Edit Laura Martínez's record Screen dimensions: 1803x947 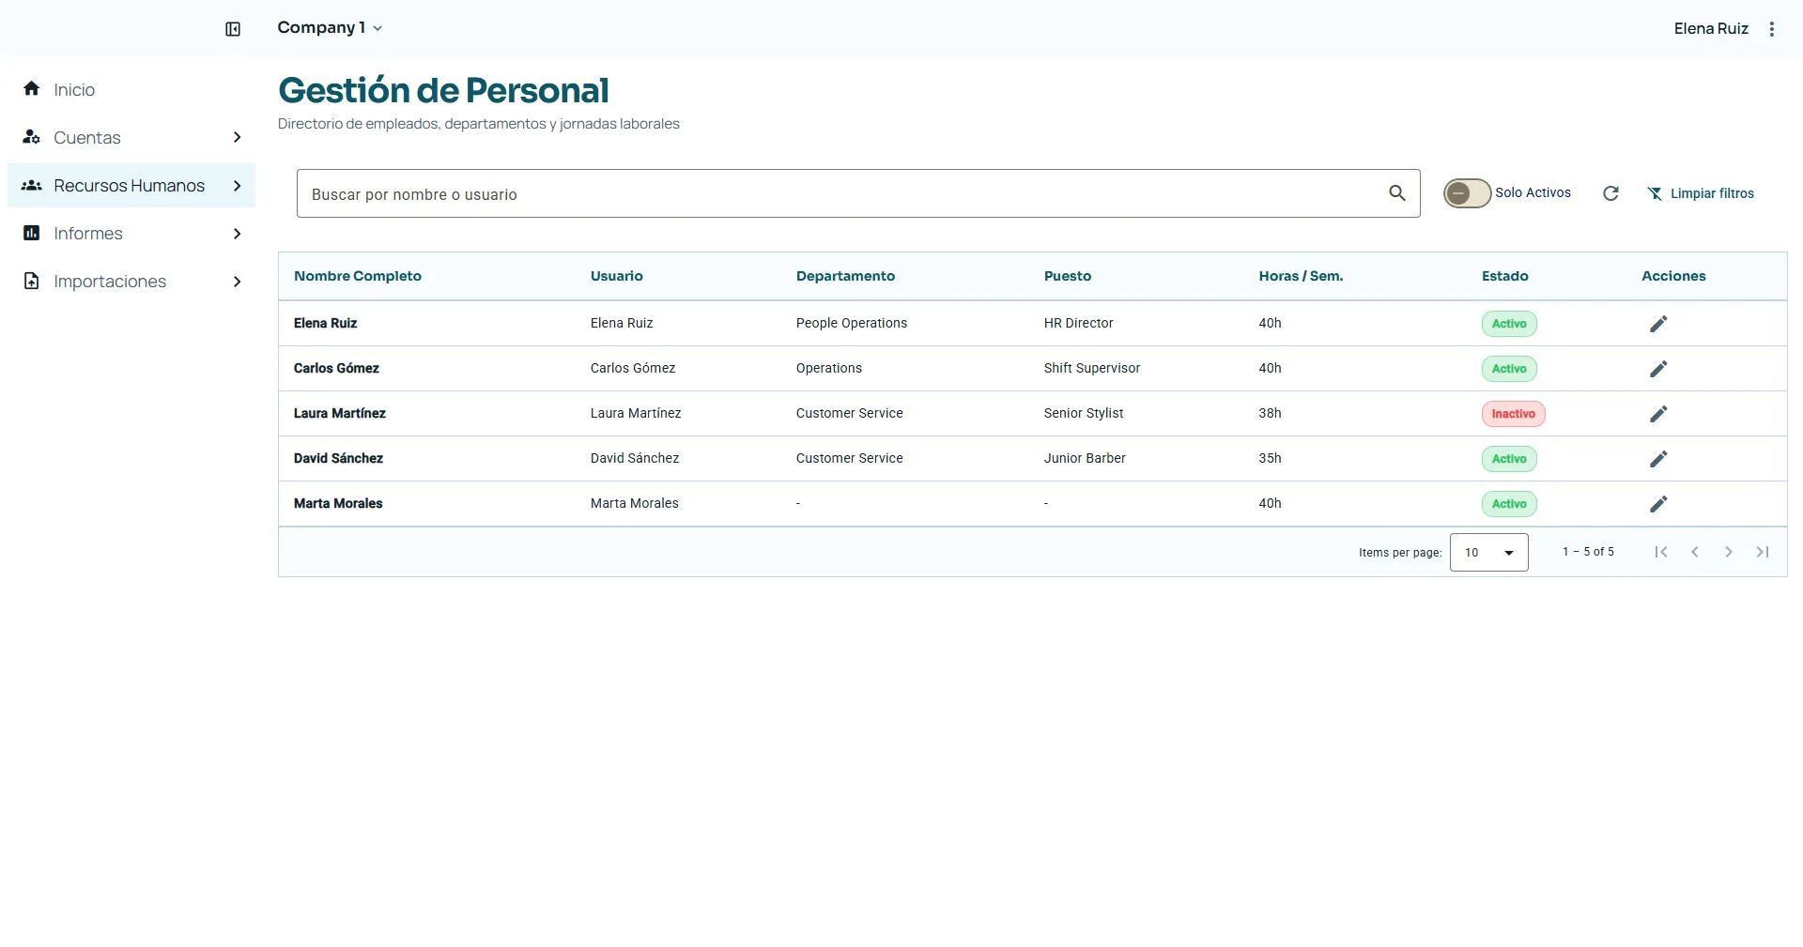(1659, 414)
